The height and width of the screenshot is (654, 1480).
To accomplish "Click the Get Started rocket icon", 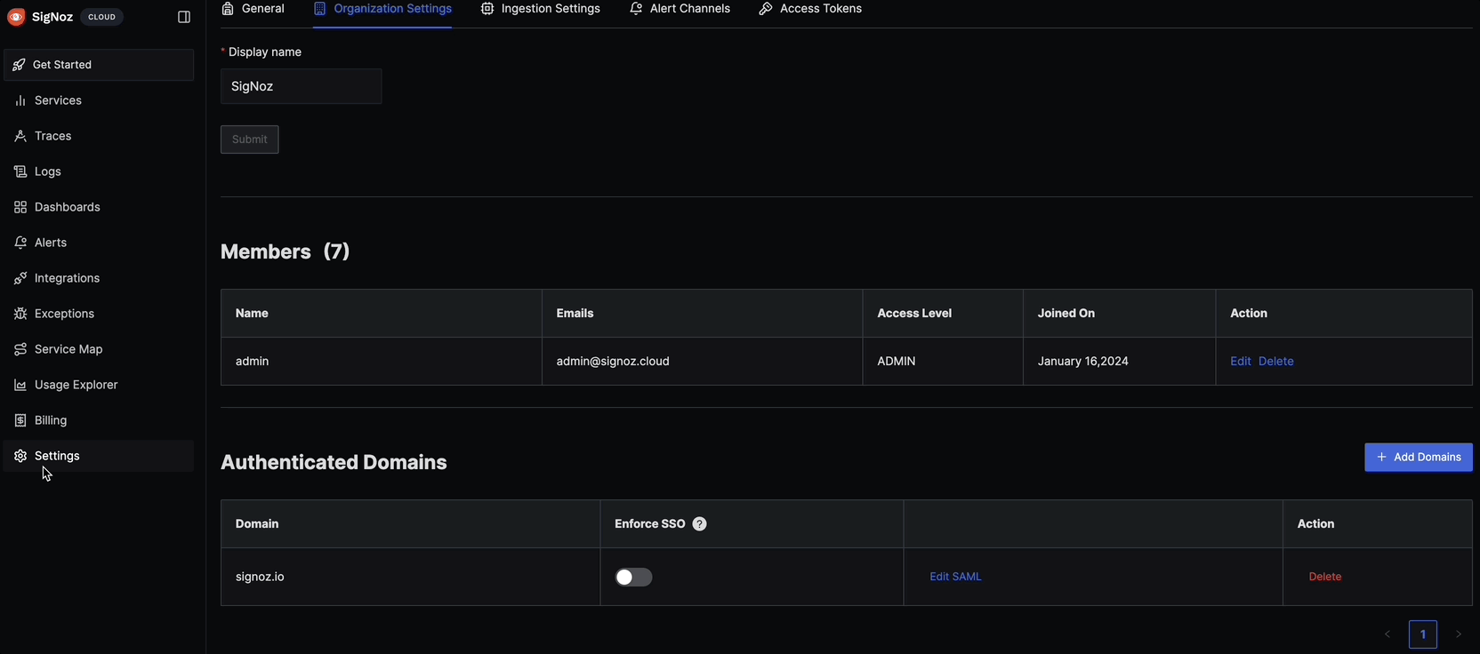I will click(x=19, y=65).
